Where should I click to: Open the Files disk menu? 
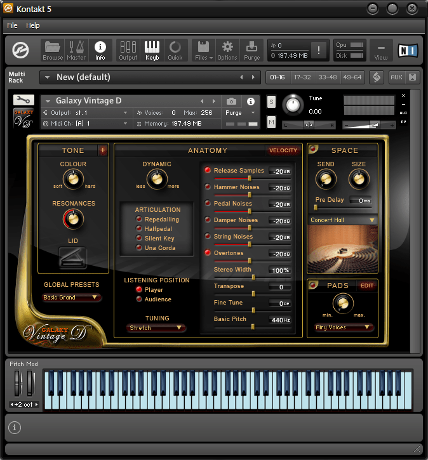pos(203,50)
